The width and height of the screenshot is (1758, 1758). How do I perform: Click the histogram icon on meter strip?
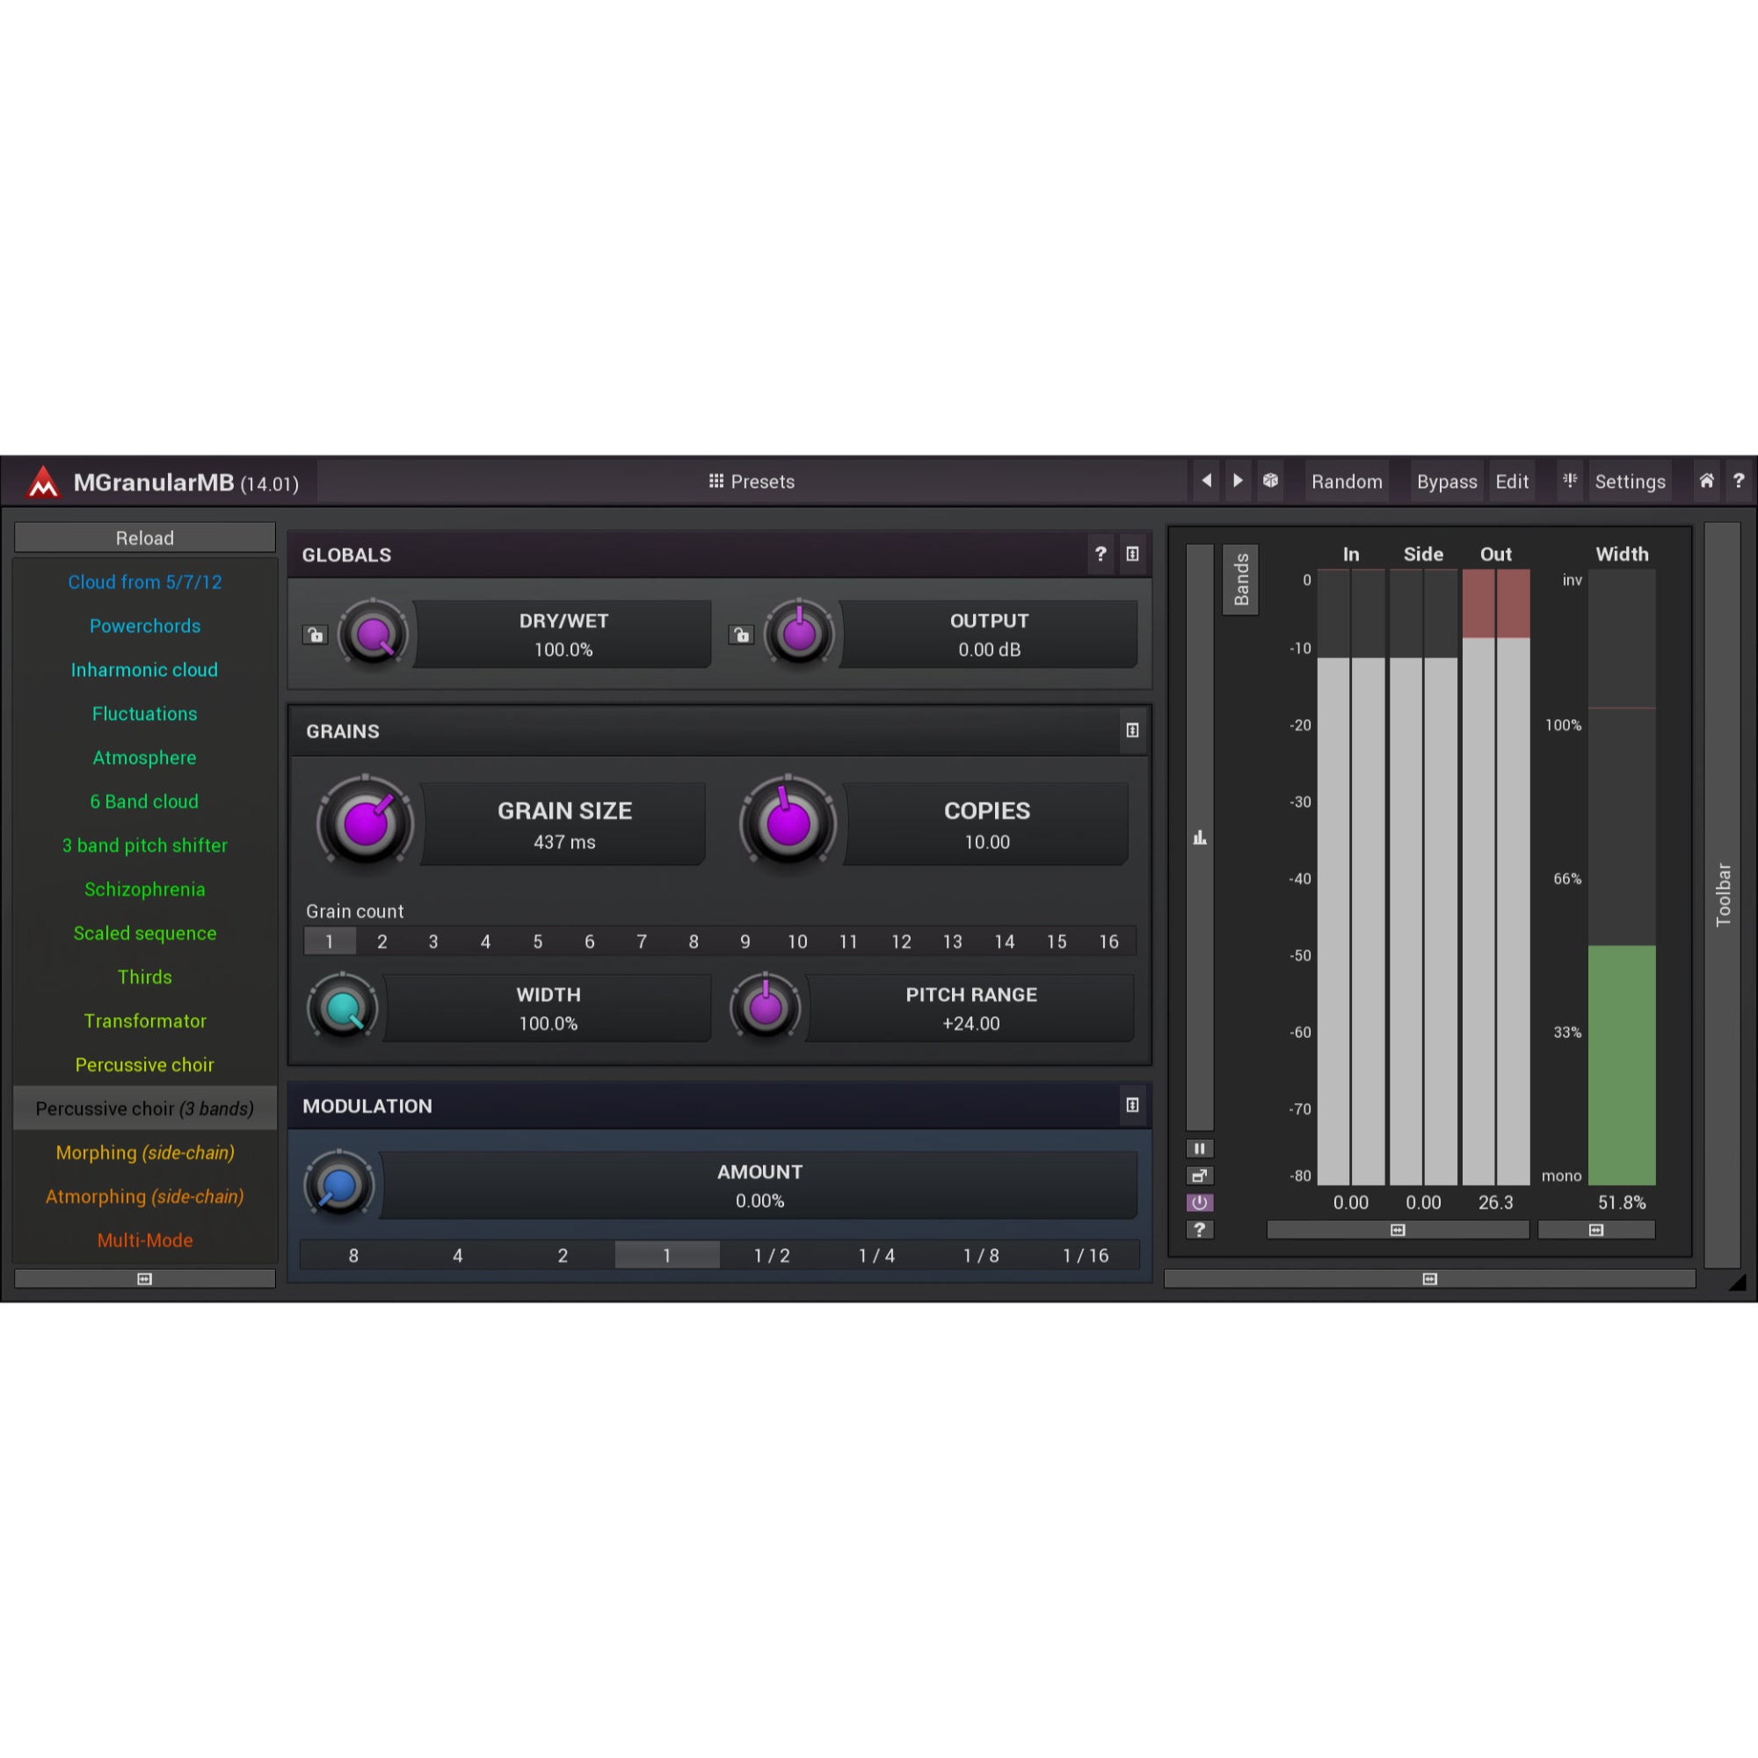point(1199,837)
